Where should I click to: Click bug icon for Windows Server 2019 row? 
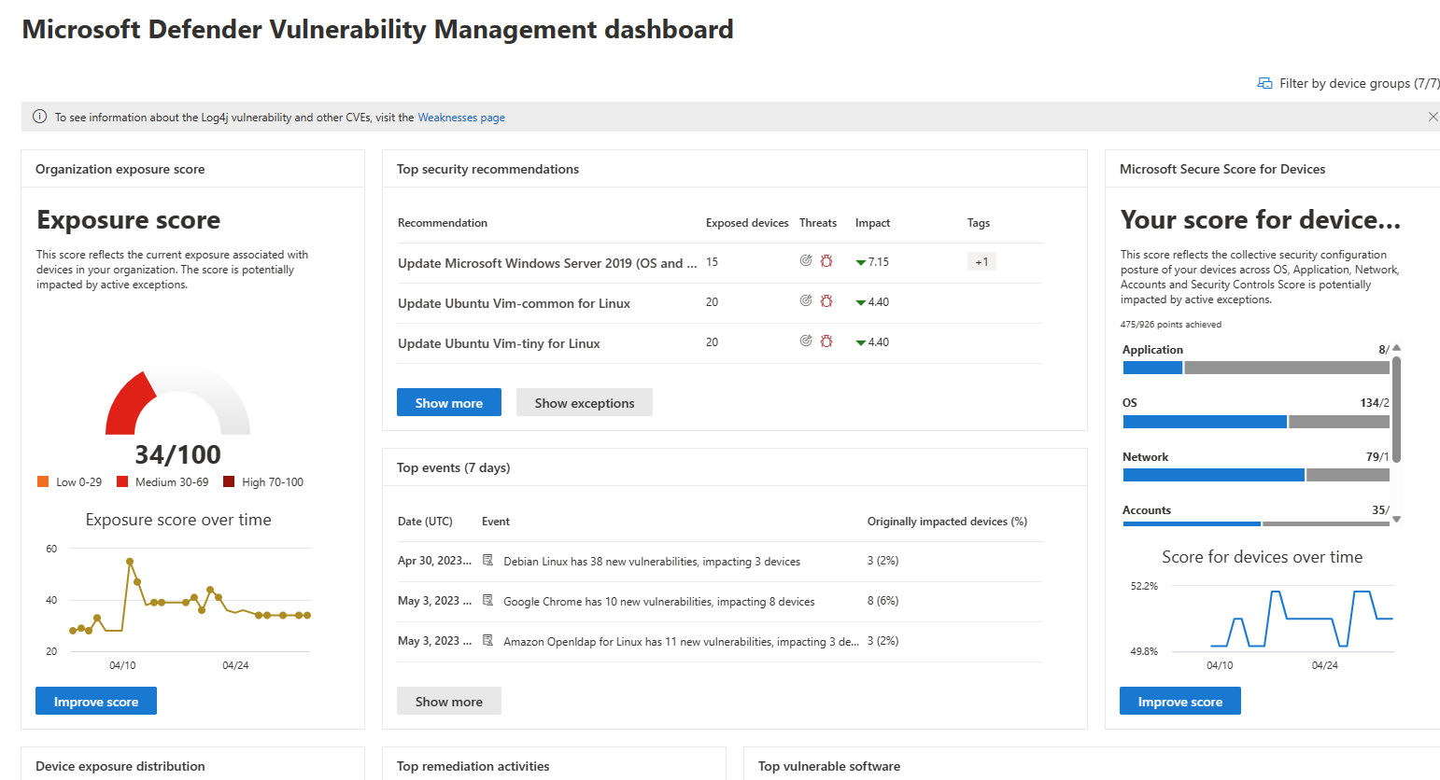826,261
